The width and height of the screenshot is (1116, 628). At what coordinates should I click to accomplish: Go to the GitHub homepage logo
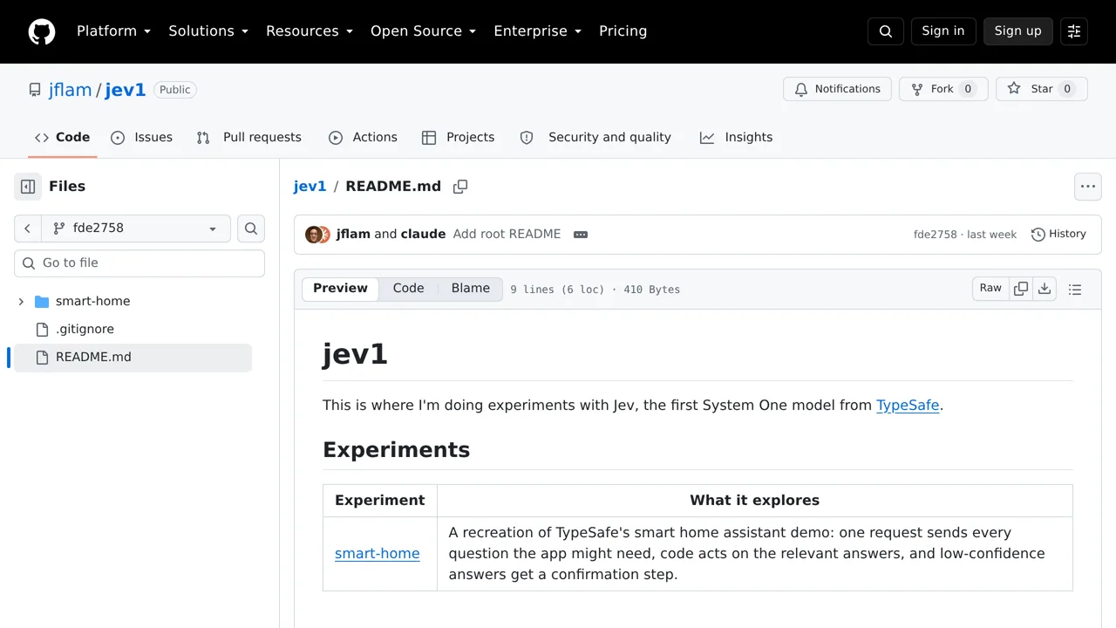coord(42,31)
